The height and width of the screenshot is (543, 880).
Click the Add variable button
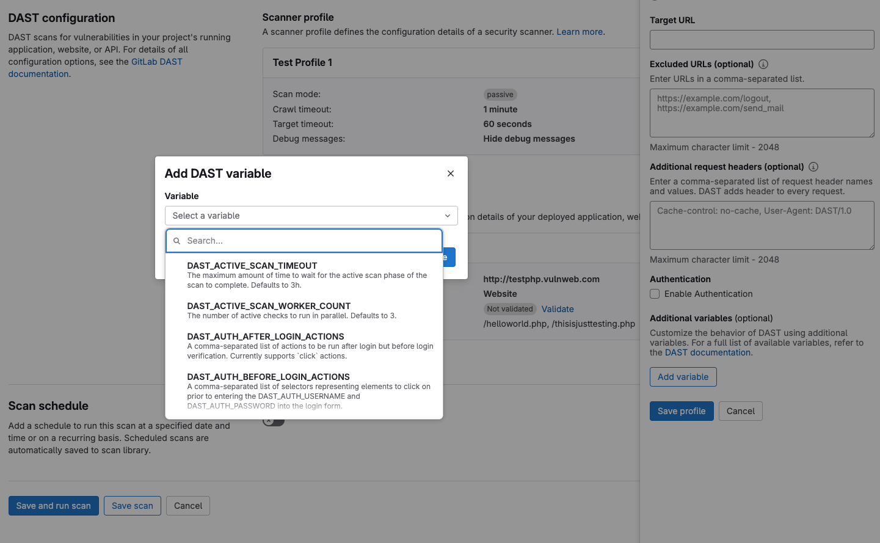click(683, 377)
